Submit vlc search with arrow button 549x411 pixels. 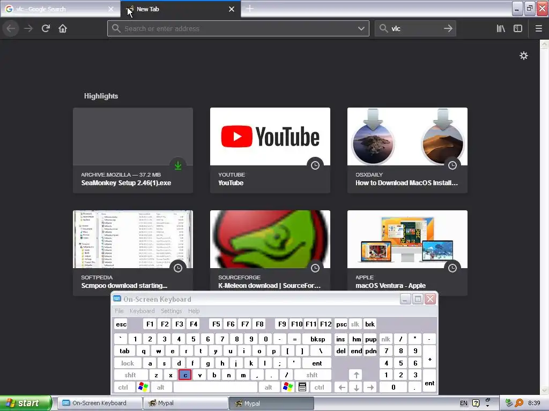(448, 28)
